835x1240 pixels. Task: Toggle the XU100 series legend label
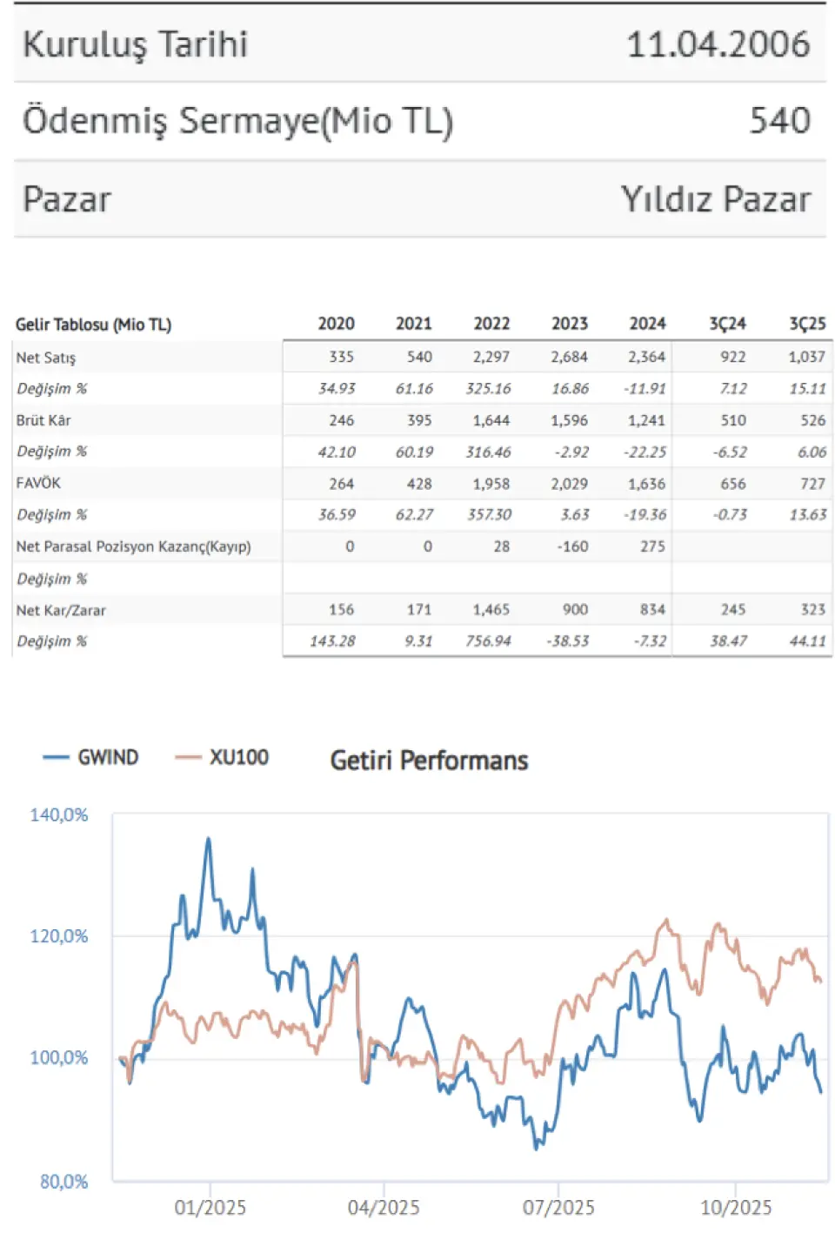[x=239, y=757]
